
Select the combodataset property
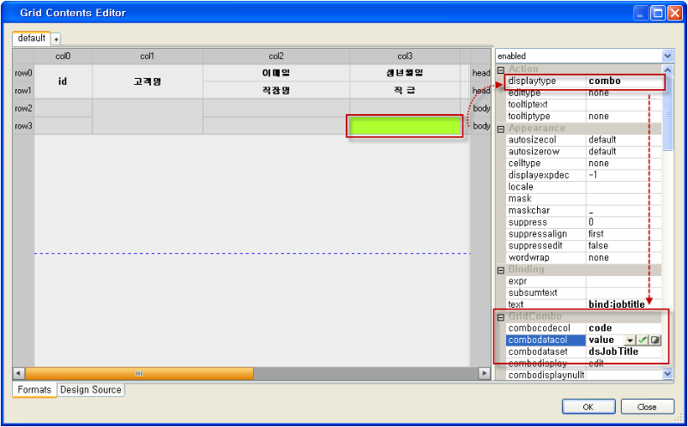[x=583, y=352]
